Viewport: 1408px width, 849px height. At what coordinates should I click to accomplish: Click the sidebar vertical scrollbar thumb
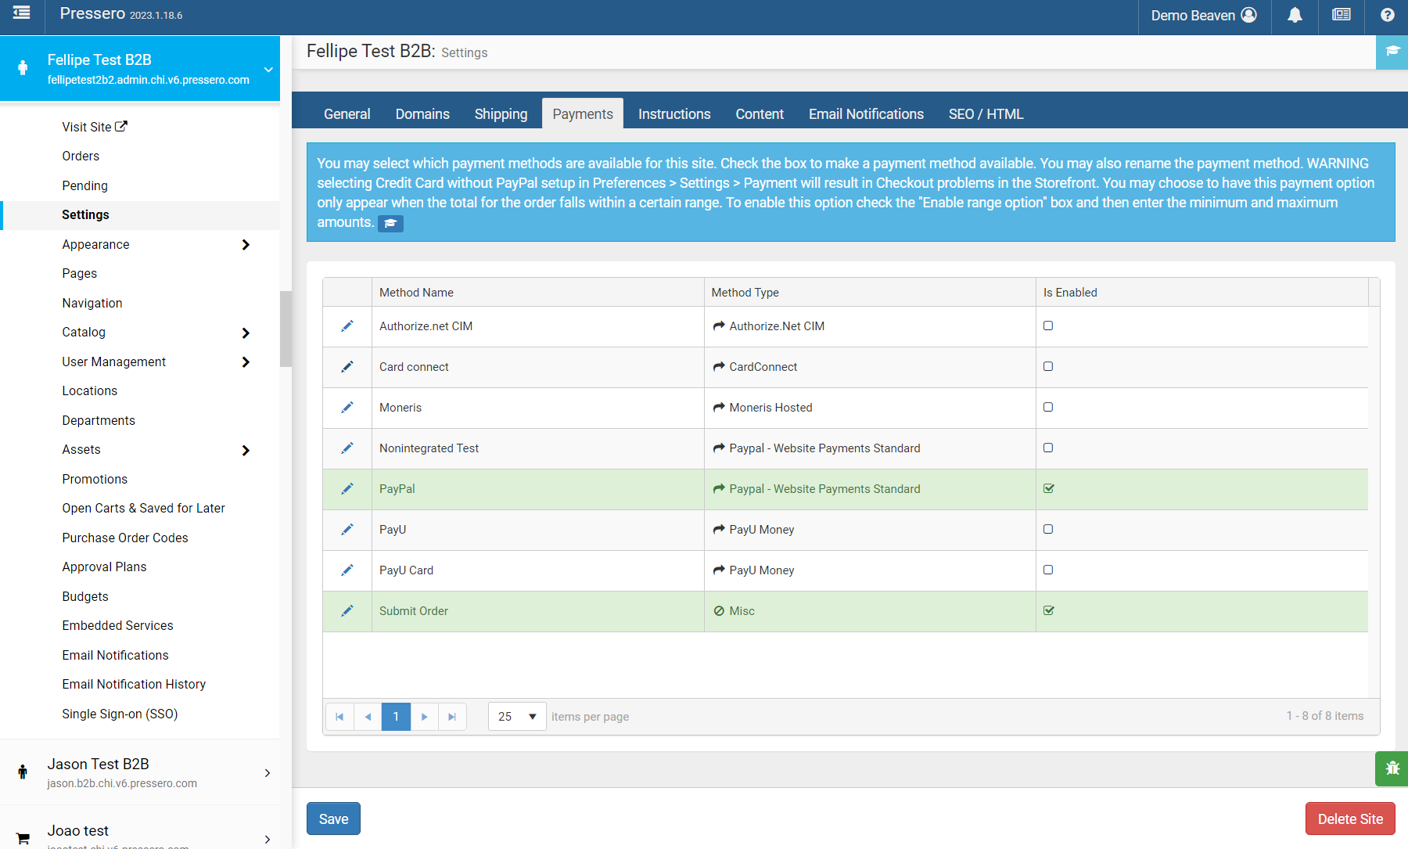[x=286, y=329]
